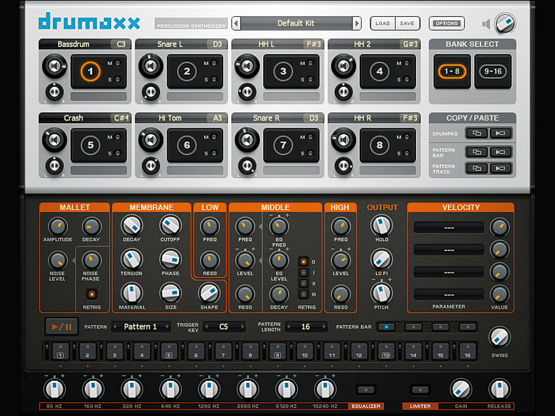Open the Options button
The width and height of the screenshot is (555, 416).
click(x=447, y=23)
